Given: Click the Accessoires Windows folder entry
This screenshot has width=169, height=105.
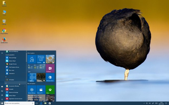Looking at the screenshot, I should 15,86.
